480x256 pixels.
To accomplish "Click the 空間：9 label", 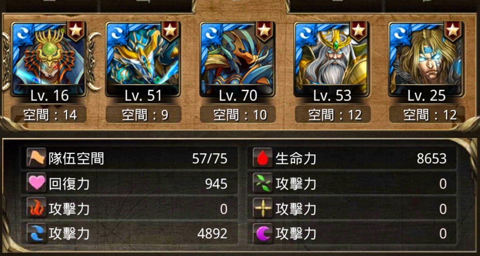I will (143, 115).
